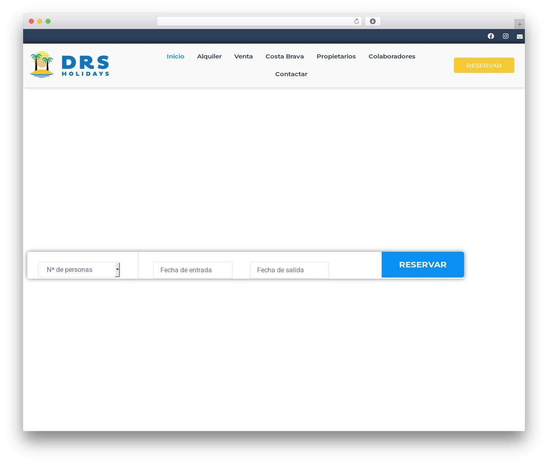The image size is (548, 464).
Task: Open Propietarios menu item
Action: [x=336, y=56]
